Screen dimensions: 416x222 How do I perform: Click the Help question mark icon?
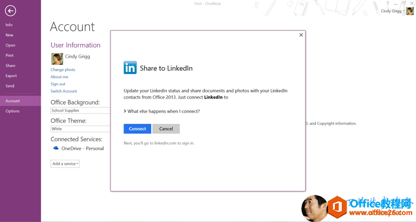click(387, 4)
